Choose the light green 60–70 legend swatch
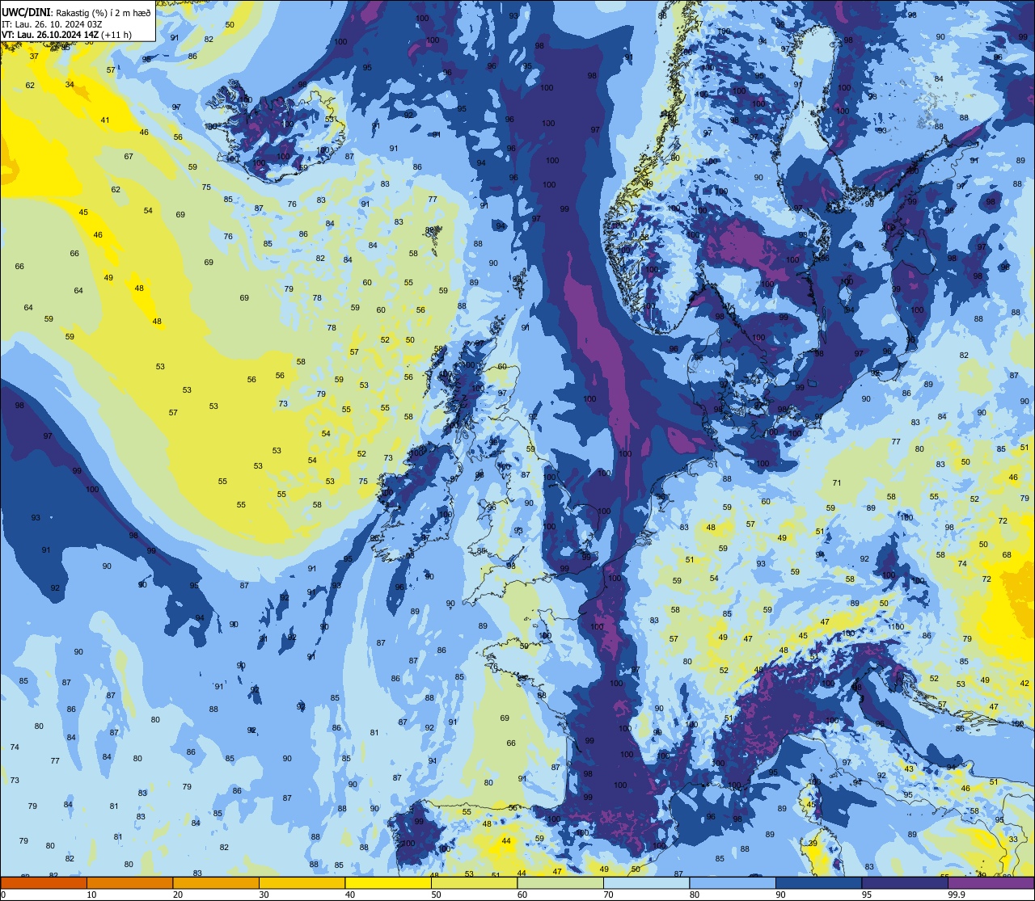This screenshot has width=1035, height=901. [560, 882]
